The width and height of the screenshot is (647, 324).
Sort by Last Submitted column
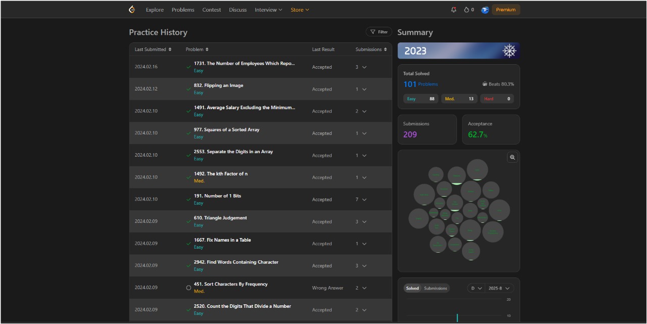(153, 50)
